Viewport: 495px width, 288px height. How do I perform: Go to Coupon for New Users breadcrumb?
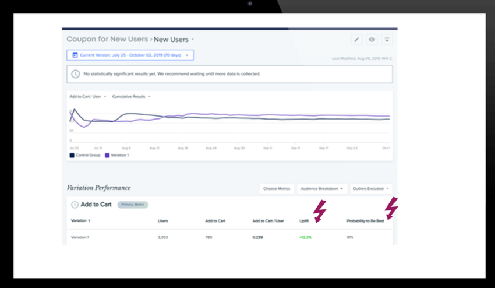[107, 39]
